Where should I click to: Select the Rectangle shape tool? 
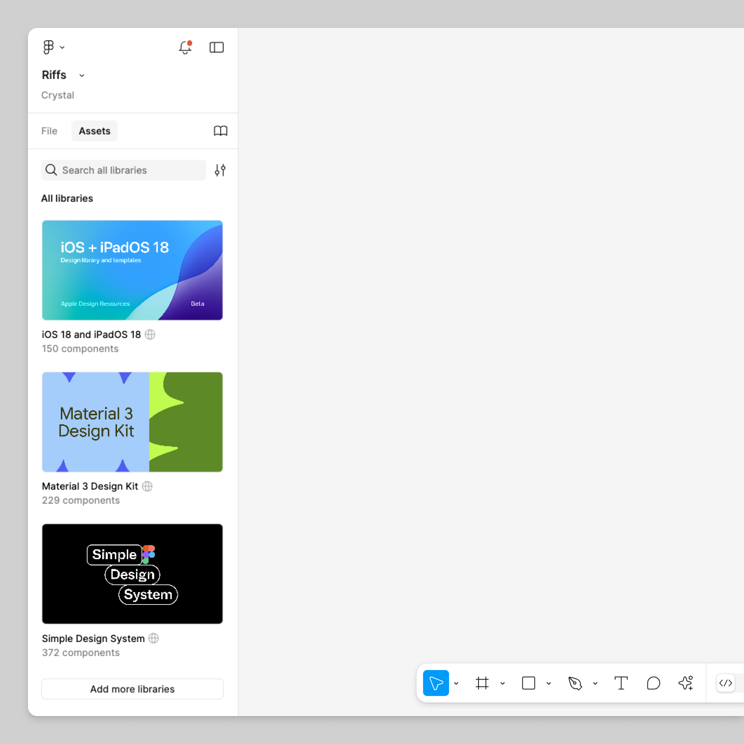point(529,683)
